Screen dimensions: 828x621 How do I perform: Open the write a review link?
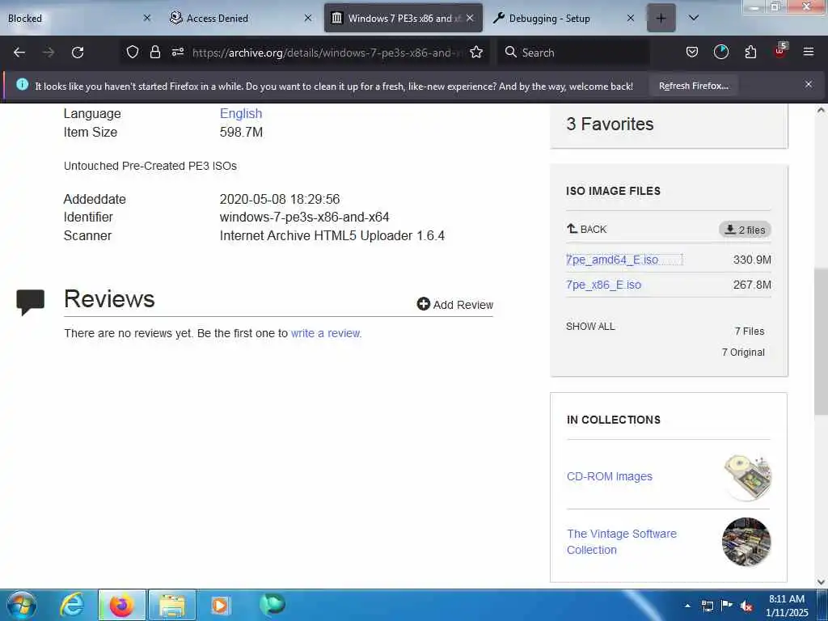325,333
